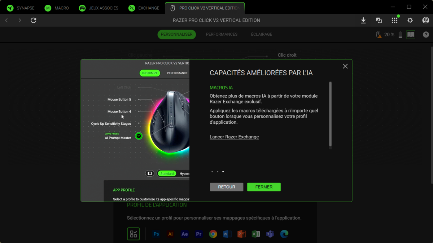This screenshot has height=243, width=433.
Task: Open the Performances section tab
Action: coord(222,34)
